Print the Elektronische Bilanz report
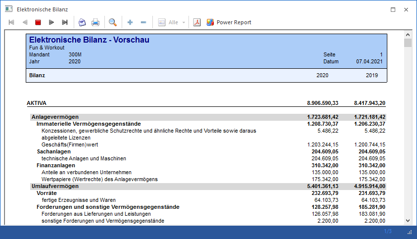This screenshot has width=417, height=239. [x=95, y=22]
